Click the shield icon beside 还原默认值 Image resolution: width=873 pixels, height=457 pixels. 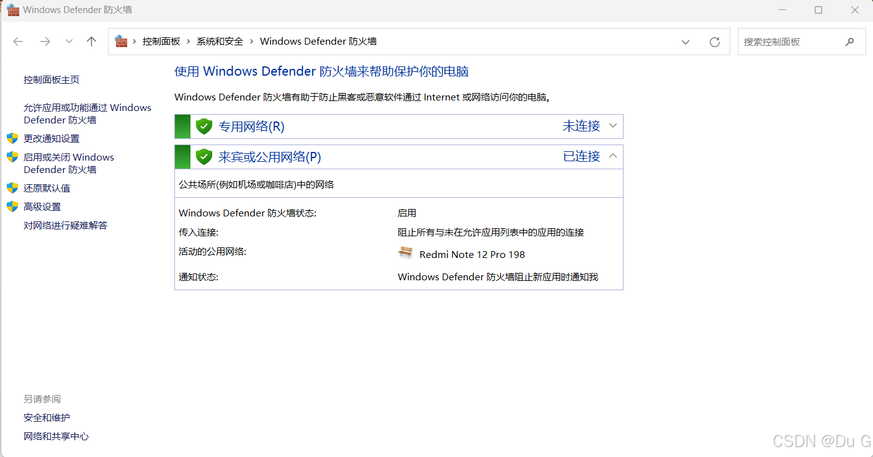click(12, 188)
